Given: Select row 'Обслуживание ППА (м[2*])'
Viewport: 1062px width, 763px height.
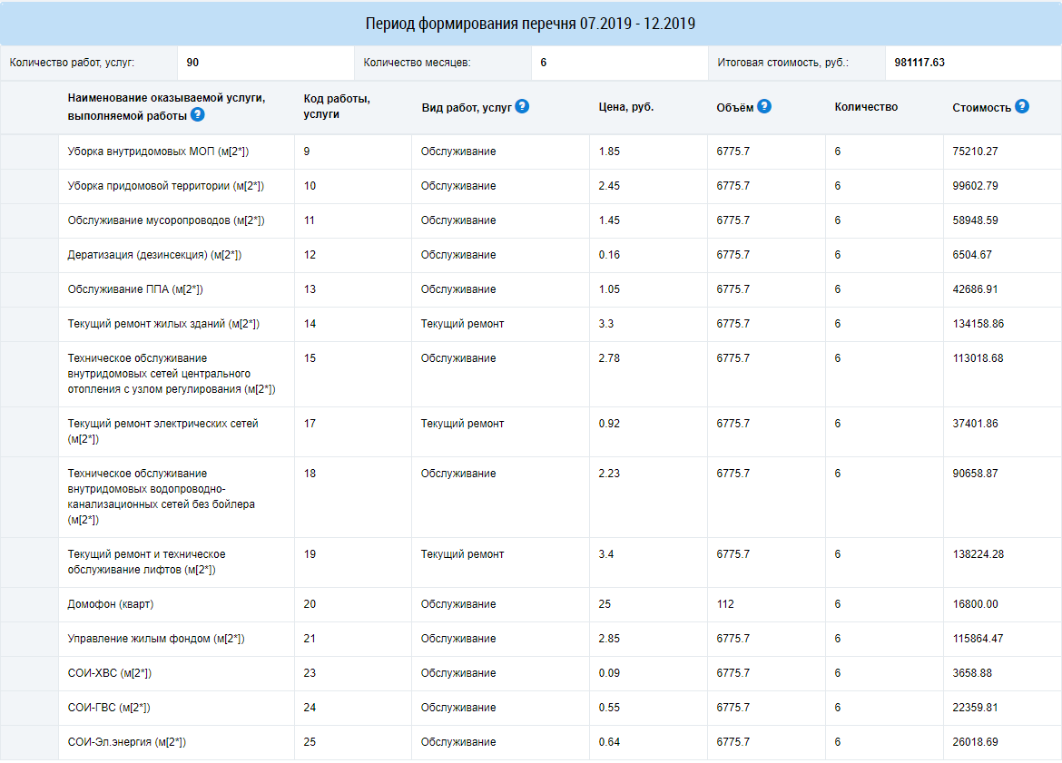Looking at the screenshot, I should click(x=531, y=289).
